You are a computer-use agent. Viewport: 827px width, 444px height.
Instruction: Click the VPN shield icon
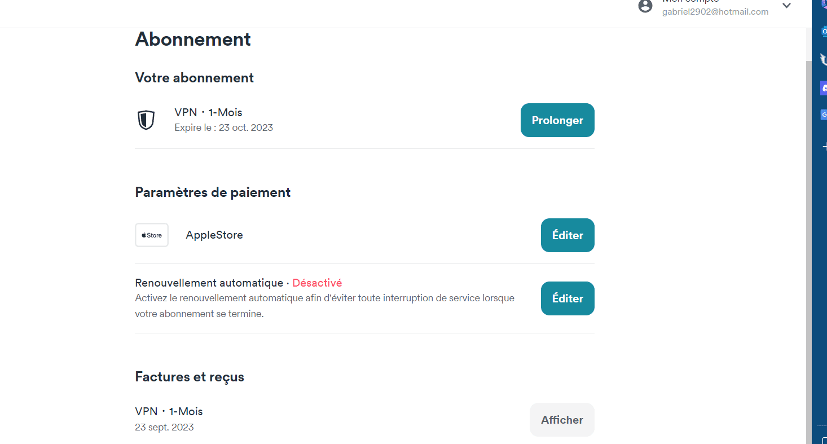coord(146,120)
